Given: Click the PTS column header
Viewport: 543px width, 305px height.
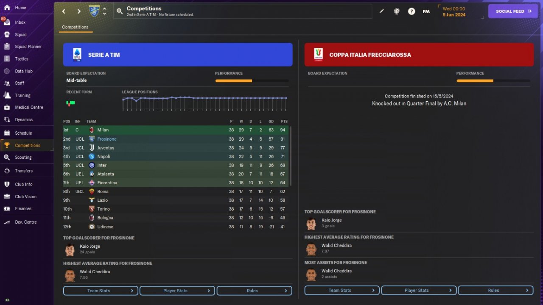Looking at the screenshot, I should click(x=284, y=122).
